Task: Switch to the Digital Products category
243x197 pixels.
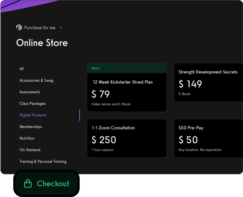Action: coord(33,115)
